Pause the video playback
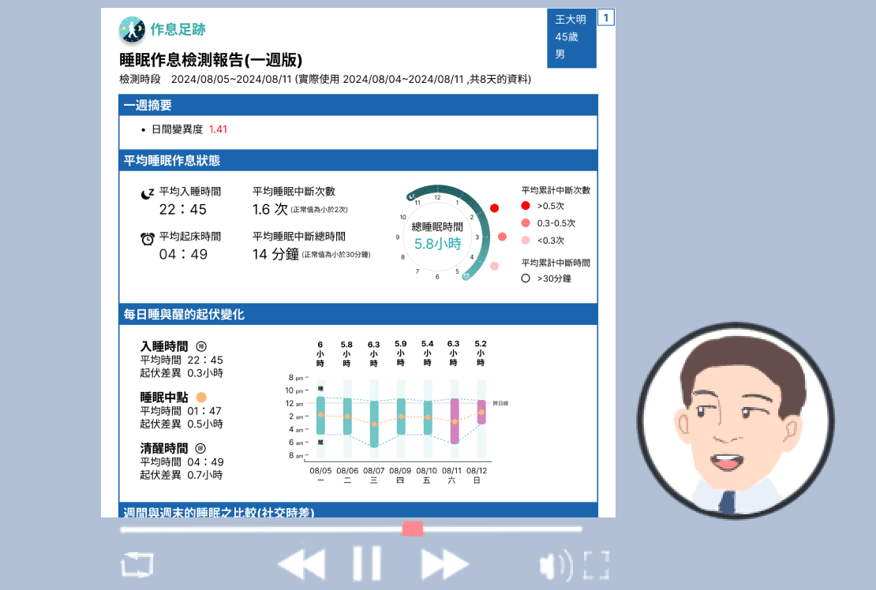This screenshot has width=876, height=590. click(366, 564)
